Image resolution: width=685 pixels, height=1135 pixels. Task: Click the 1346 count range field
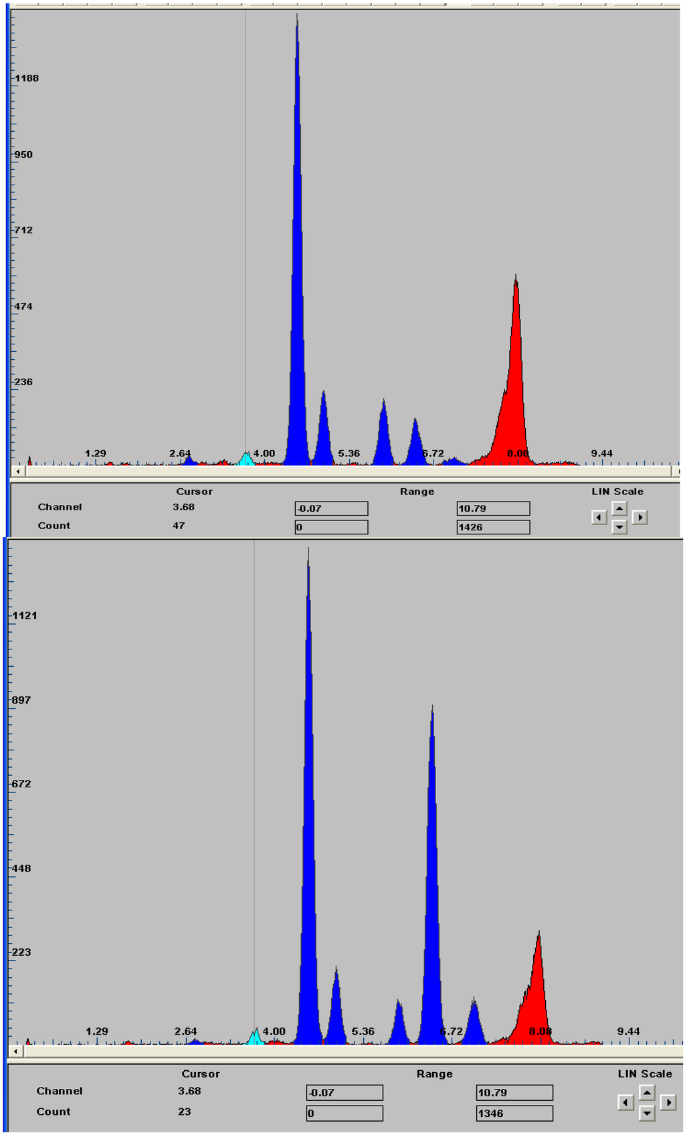[x=514, y=1114]
